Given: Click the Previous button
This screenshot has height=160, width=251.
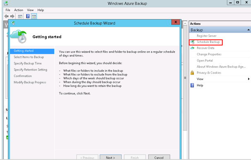Looking at the screenshot, I should pyautogui.click(x=87, y=157).
